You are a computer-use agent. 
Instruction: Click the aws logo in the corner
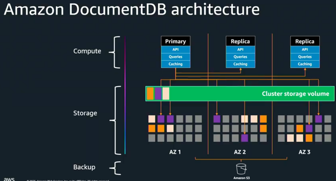9,179
